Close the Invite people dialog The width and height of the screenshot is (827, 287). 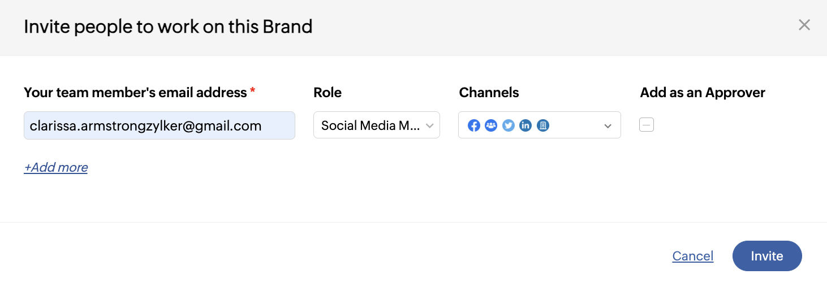pos(804,25)
